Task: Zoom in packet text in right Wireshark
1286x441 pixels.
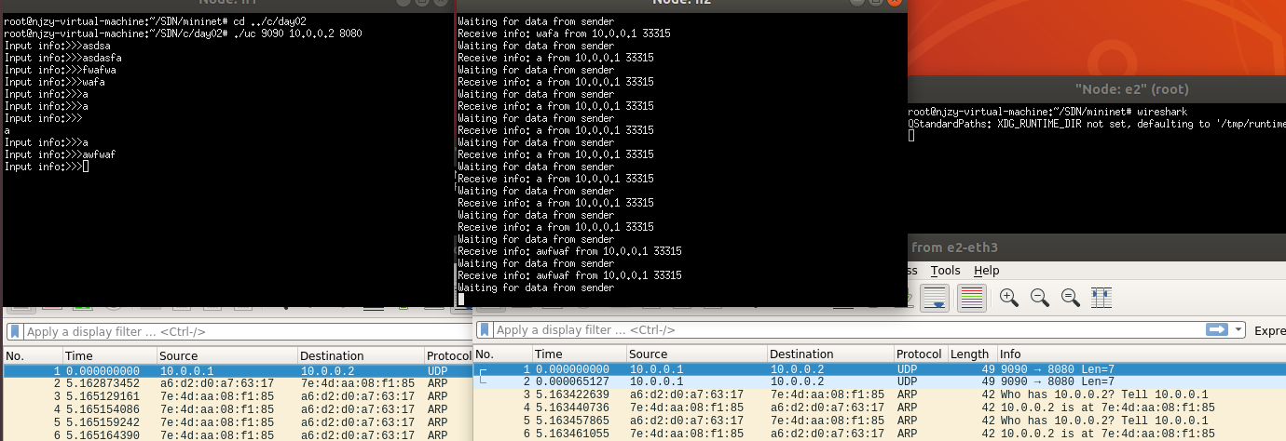Action: coord(1008,297)
